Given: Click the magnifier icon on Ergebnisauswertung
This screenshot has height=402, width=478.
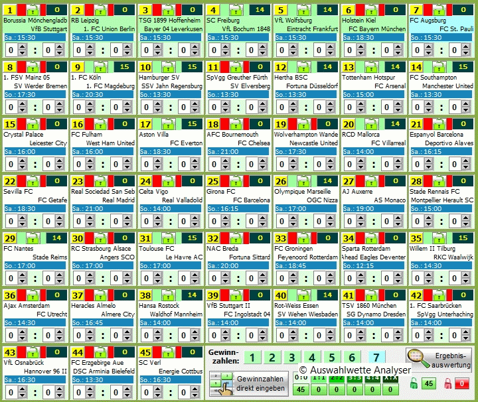Looking at the screenshot, I should pyautogui.click(x=418, y=359).
